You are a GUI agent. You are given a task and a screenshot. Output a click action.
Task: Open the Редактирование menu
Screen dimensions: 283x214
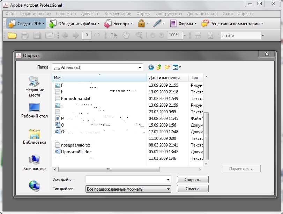(x=36, y=14)
